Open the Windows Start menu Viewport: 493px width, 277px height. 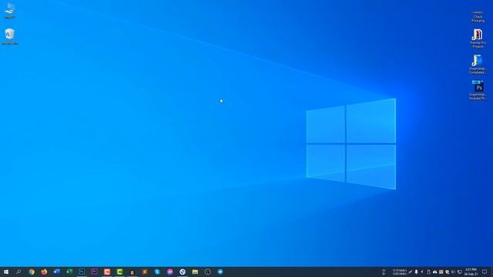pos(6,272)
